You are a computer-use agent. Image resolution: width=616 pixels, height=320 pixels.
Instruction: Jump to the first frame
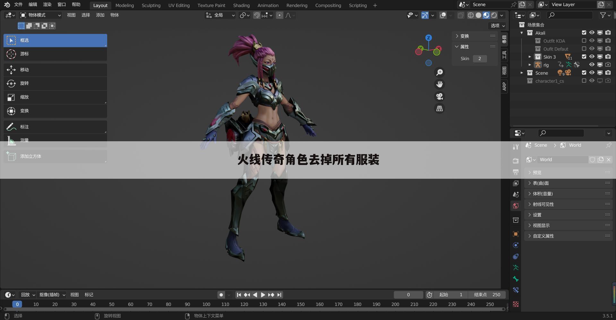(239, 295)
